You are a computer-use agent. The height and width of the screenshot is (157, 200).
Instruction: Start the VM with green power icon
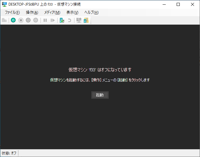pyautogui.click(x=13, y=20)
